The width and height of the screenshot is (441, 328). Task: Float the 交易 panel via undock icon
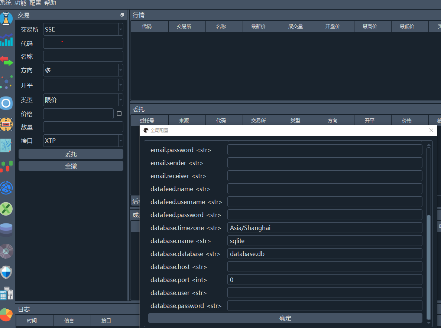122,15
